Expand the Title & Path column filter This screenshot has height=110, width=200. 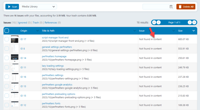coord(134,31)
